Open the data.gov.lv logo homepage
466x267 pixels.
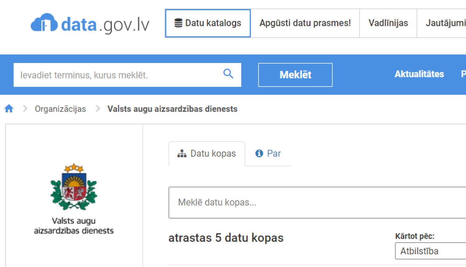tap(90, 24)
